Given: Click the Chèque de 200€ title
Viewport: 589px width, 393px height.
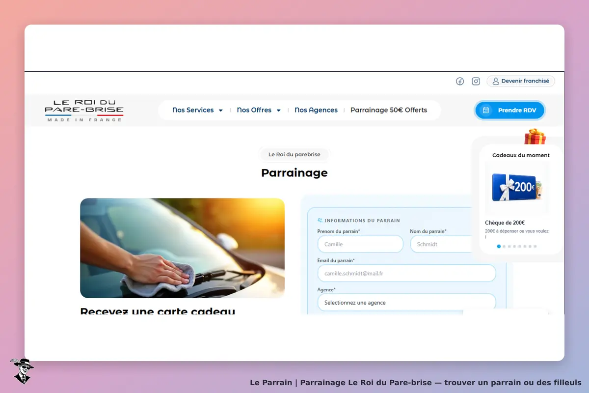Looking at the screenshot, I should pyautogui.click(x=505, y=223).
